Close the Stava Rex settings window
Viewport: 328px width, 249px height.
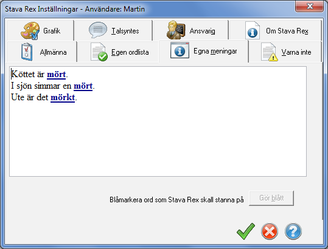pyautogui.click(x=309, y=6)
